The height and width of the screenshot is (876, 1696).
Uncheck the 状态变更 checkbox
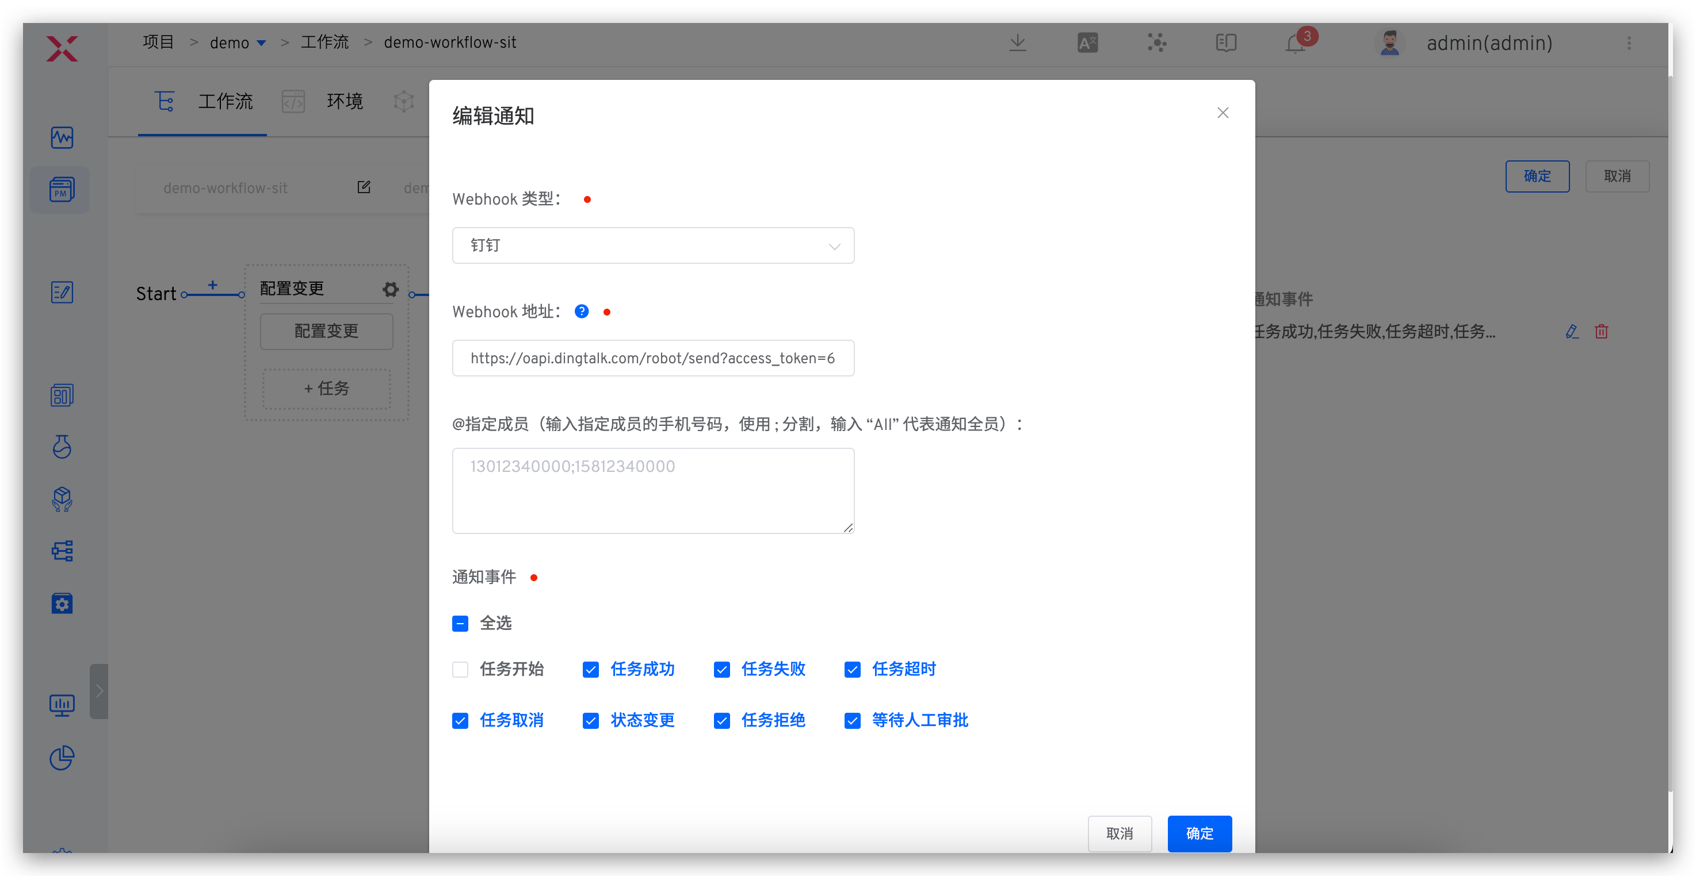point(591,720)
